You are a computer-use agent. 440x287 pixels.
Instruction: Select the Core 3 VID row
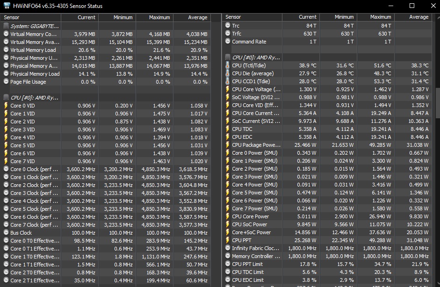[106, 129]
